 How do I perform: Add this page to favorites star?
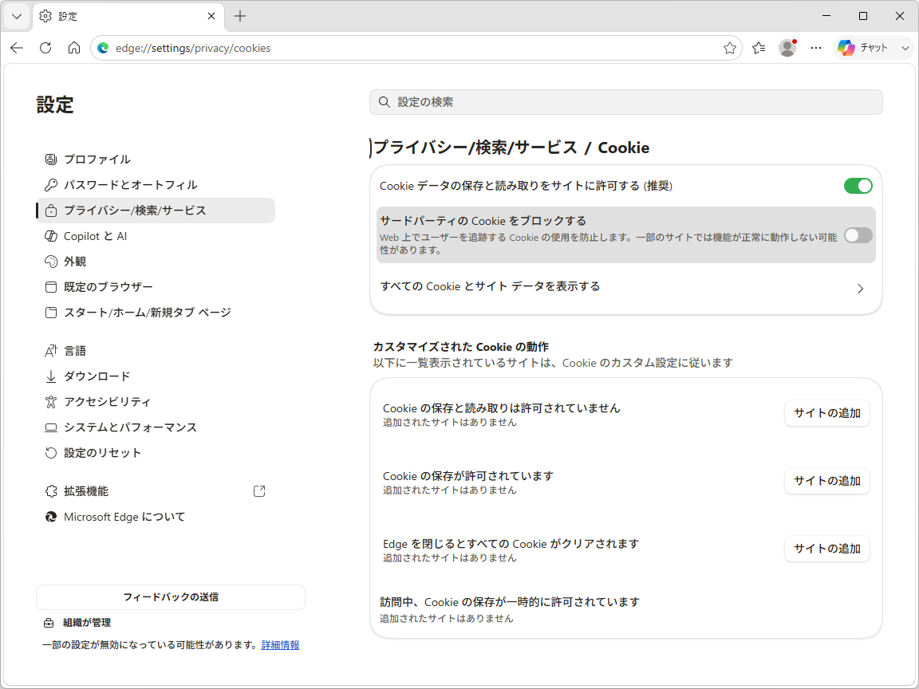[x=729, y=48]
